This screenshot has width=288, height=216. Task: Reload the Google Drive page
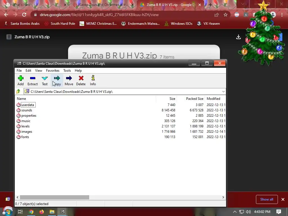tap(24, 15)
